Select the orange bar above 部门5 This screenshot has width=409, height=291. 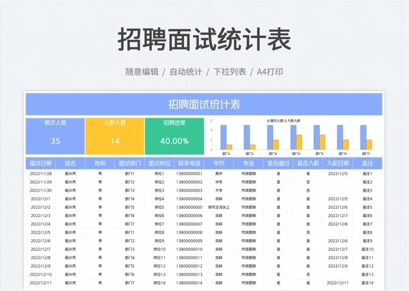pos(322,142)
